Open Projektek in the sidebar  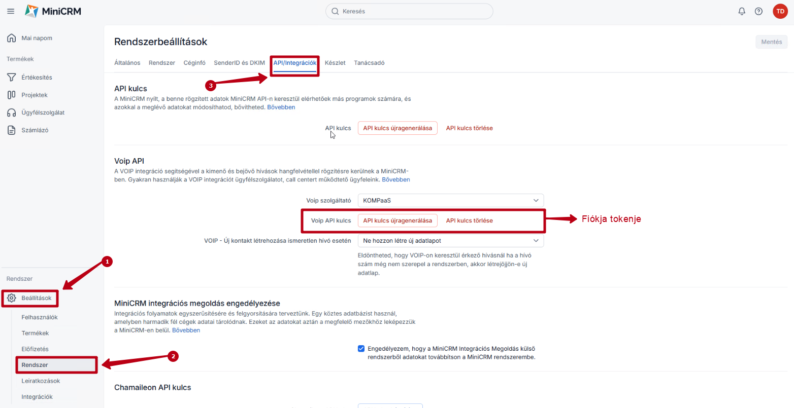[35, 95]
